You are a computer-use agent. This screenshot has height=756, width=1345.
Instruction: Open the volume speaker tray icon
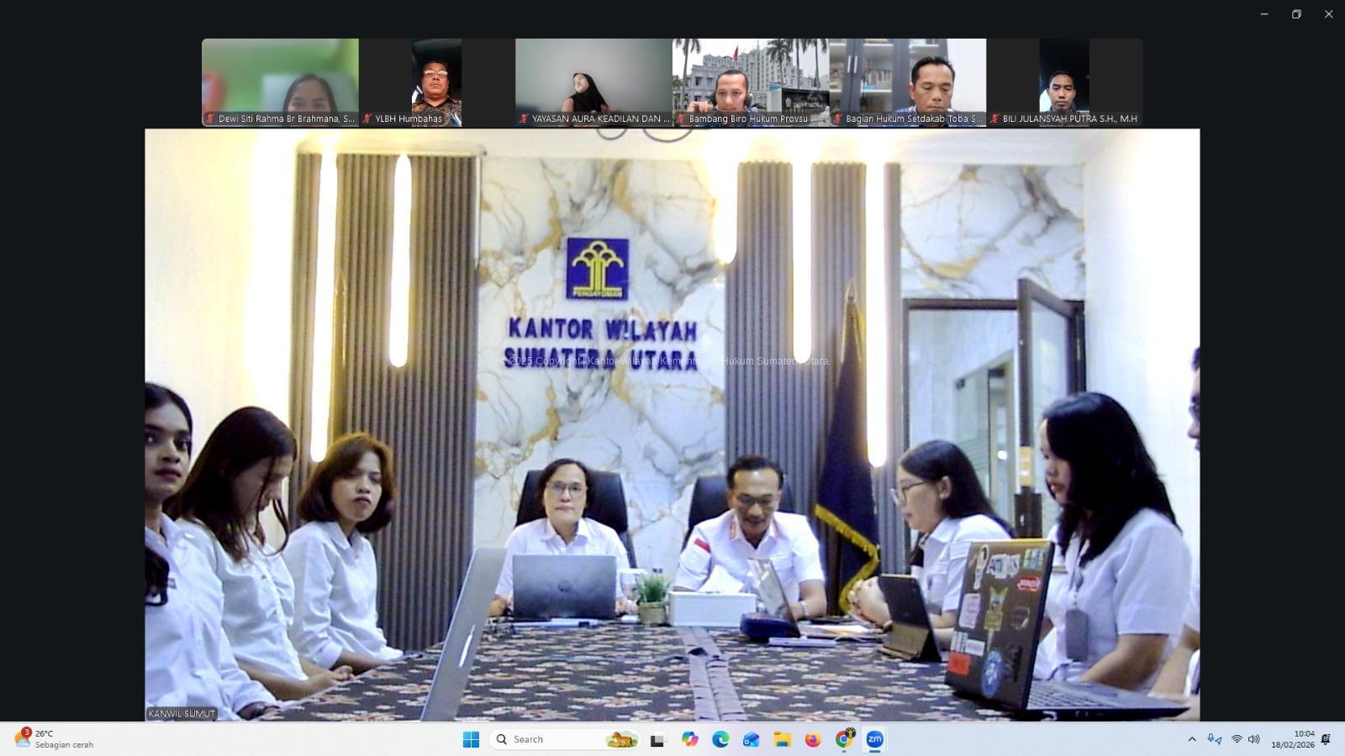[x=1253, y=739]
